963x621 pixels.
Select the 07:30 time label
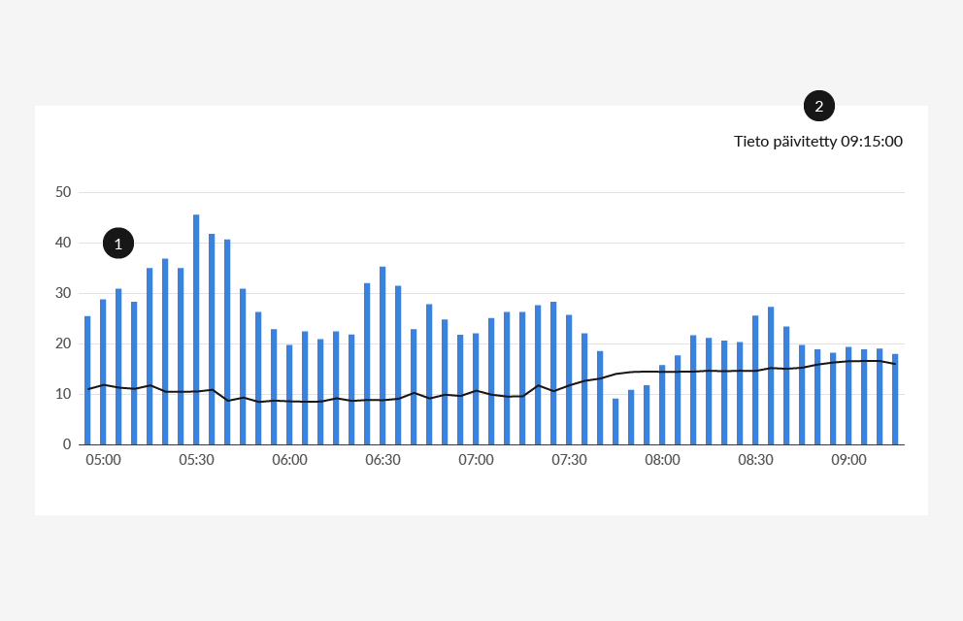569,460
